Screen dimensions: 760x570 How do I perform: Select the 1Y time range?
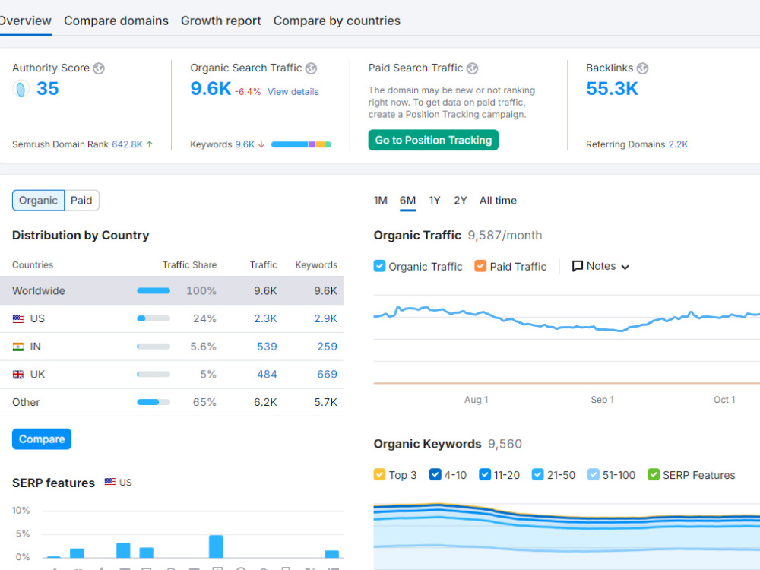pos(435,200)
